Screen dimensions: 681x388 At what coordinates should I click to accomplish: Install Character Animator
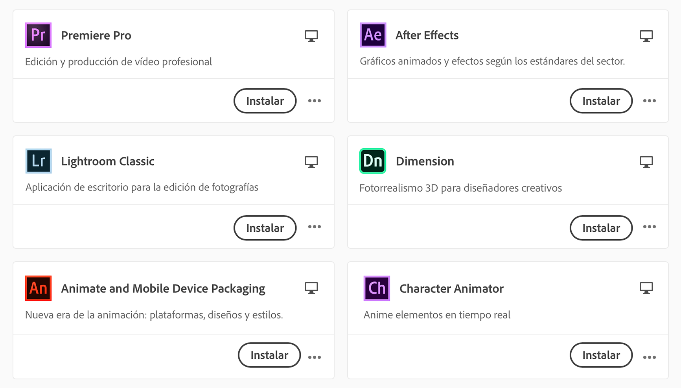601,355
